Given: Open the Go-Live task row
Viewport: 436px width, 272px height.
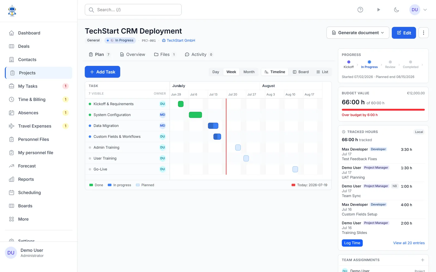Looking at the screenshot, I should [127, 169].
